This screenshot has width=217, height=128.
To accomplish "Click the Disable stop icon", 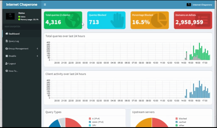I will (7, 56).
